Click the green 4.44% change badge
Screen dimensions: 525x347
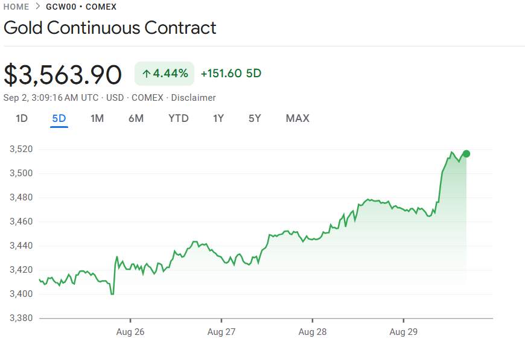coord(164,74)
